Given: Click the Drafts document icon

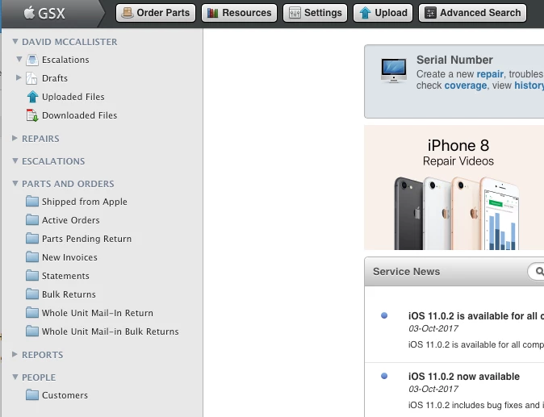Looking at the screenshot, I should click(31, 78).
